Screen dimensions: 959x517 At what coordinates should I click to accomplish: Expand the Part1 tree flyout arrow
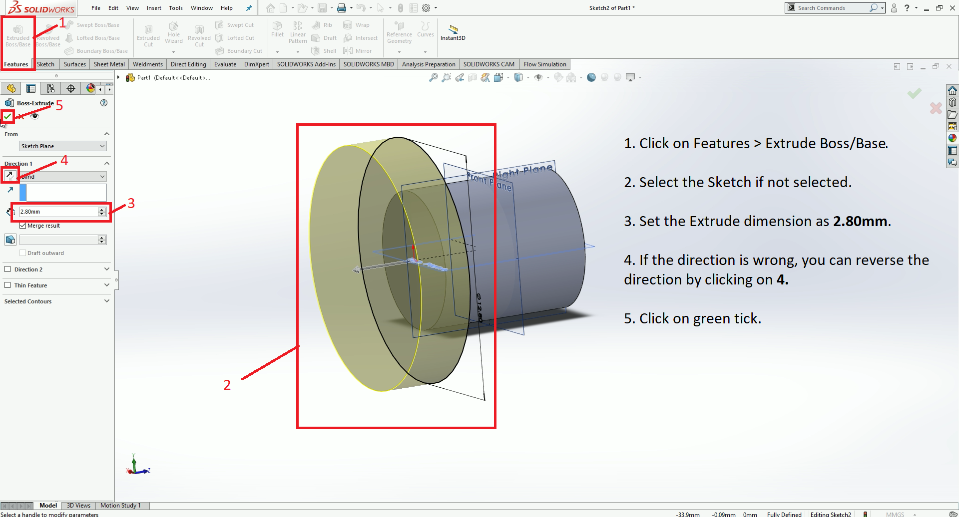118,77
